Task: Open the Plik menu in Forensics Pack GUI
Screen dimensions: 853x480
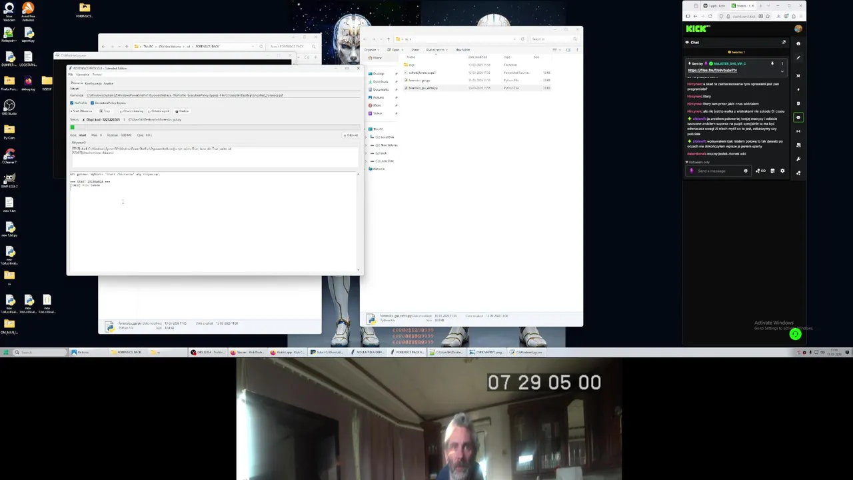Action: pyautogui.click(x=71, y=75)
